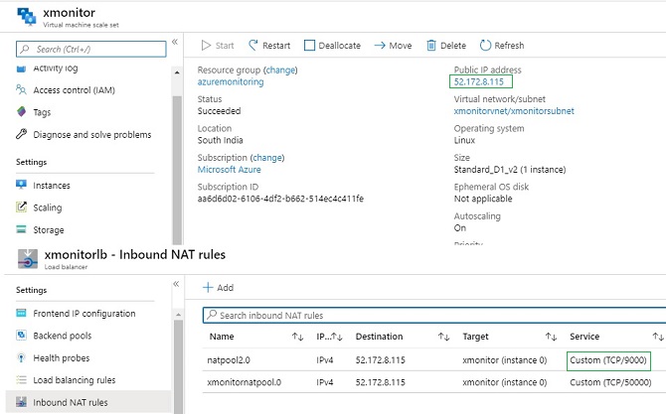Click the Instances icon
Screen dimensions: 666x414
21,185
